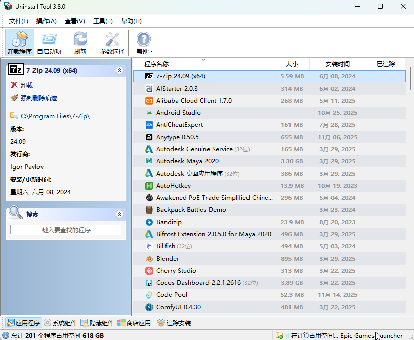Select the 7-Zip 24.09 (x64) row icon
The height and width of the screenshot is (340, 414).
pyautogui.click(x=149, y=76)
